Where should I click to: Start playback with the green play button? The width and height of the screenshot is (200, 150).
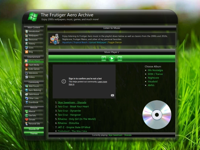click(112, 59)
